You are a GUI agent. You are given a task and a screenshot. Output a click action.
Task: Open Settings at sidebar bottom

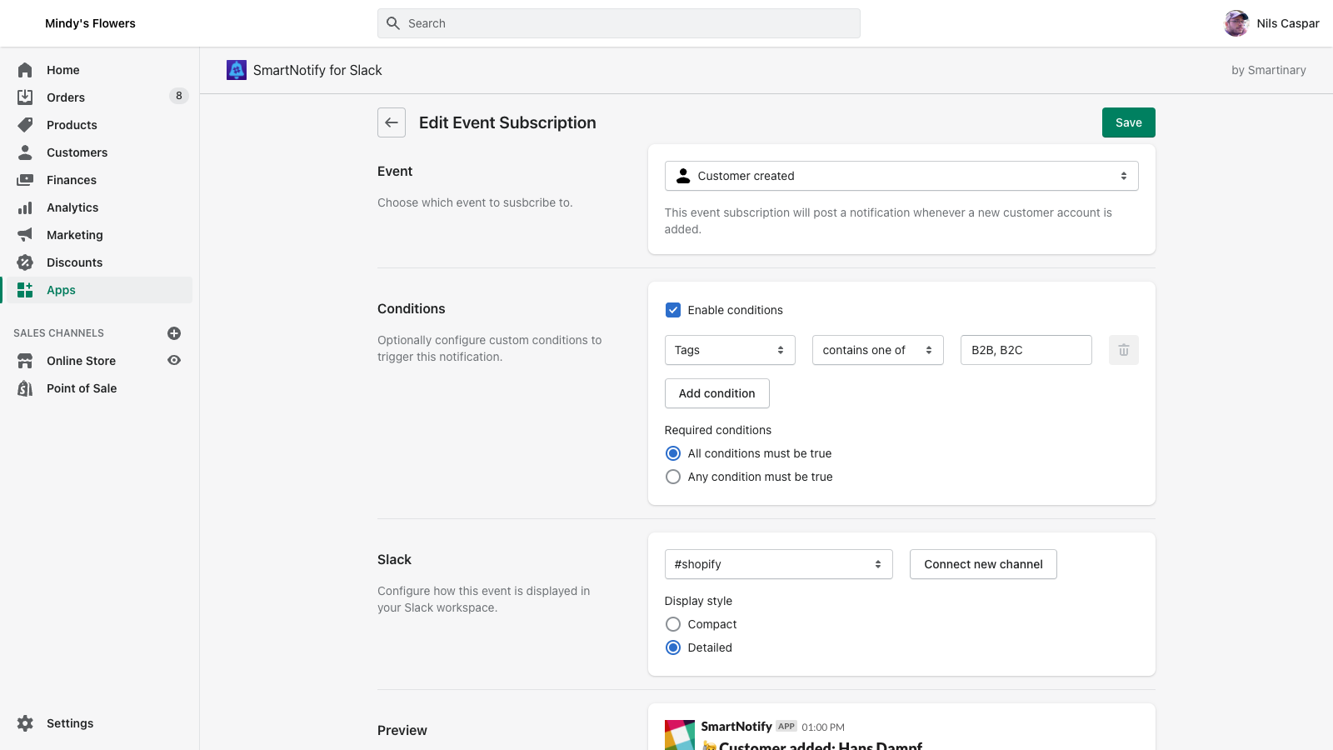(70, 723)
